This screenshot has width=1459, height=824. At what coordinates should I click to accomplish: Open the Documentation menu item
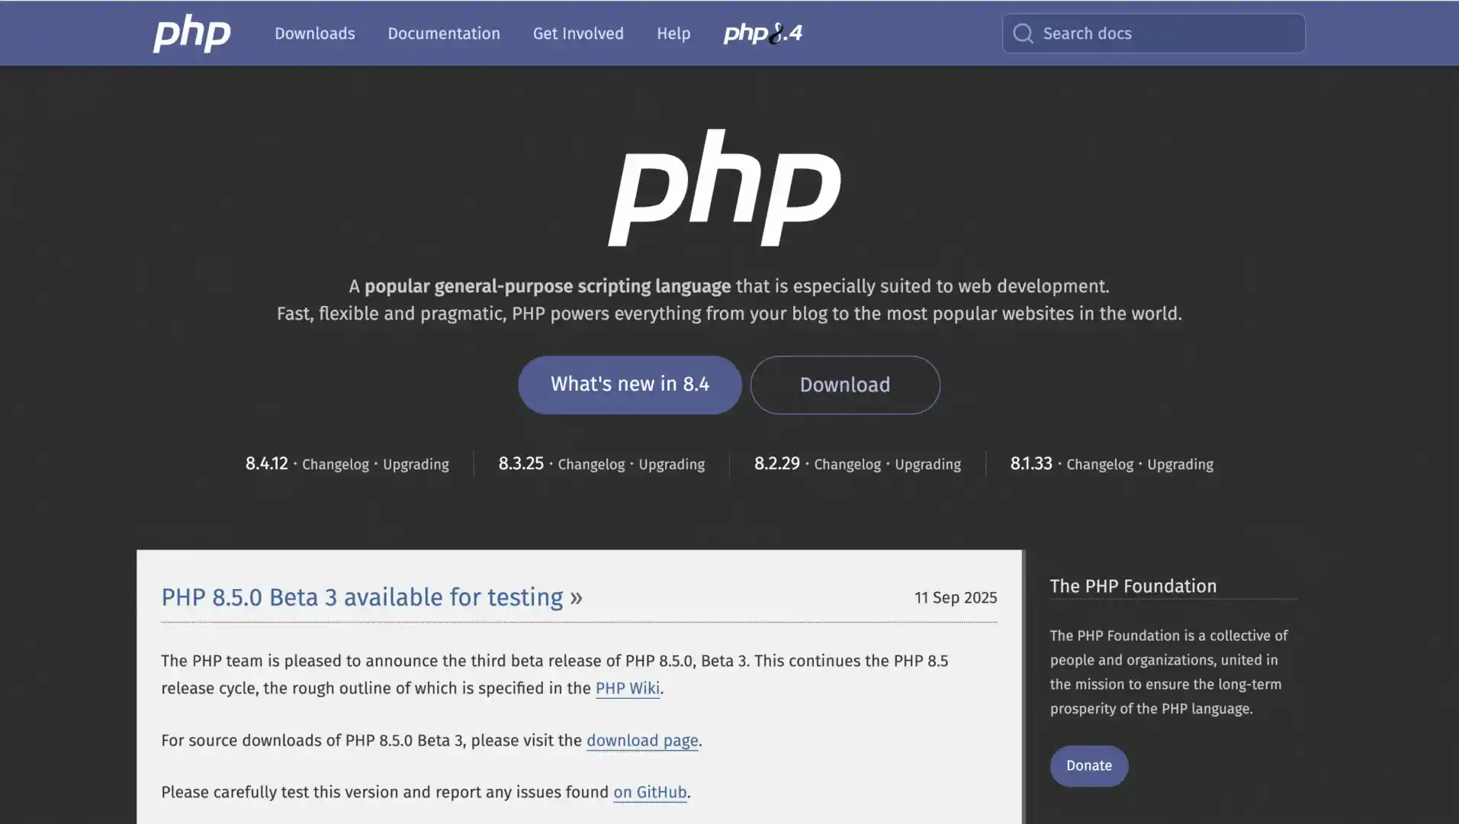click(444, 34)
